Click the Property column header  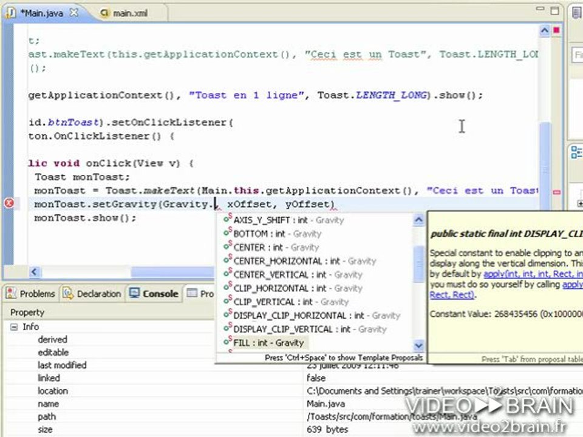27,313
